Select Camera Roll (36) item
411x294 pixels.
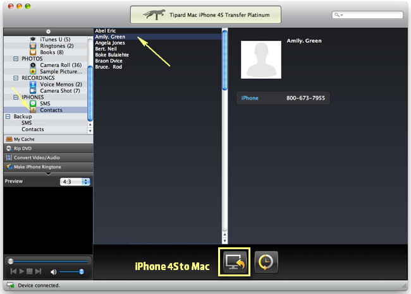pos(61,65)
